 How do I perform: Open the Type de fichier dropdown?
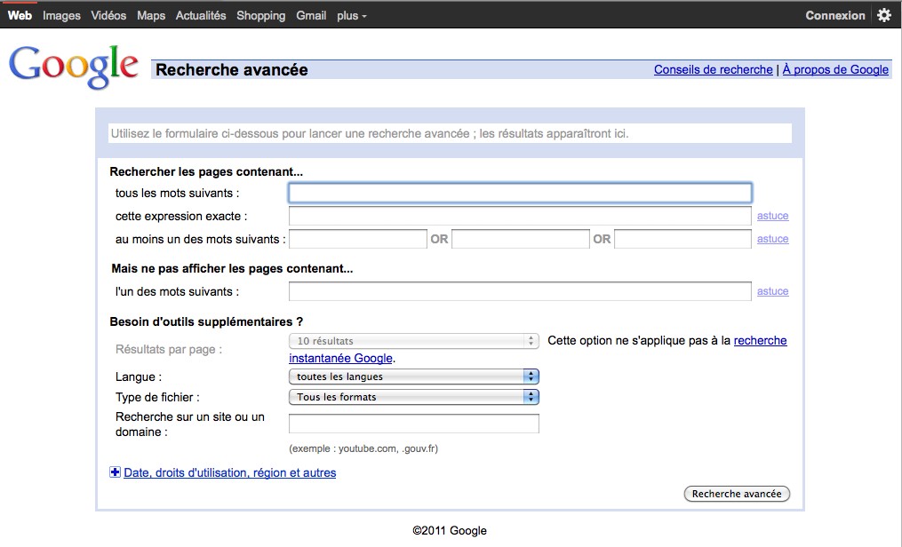[x=414, y=397]
